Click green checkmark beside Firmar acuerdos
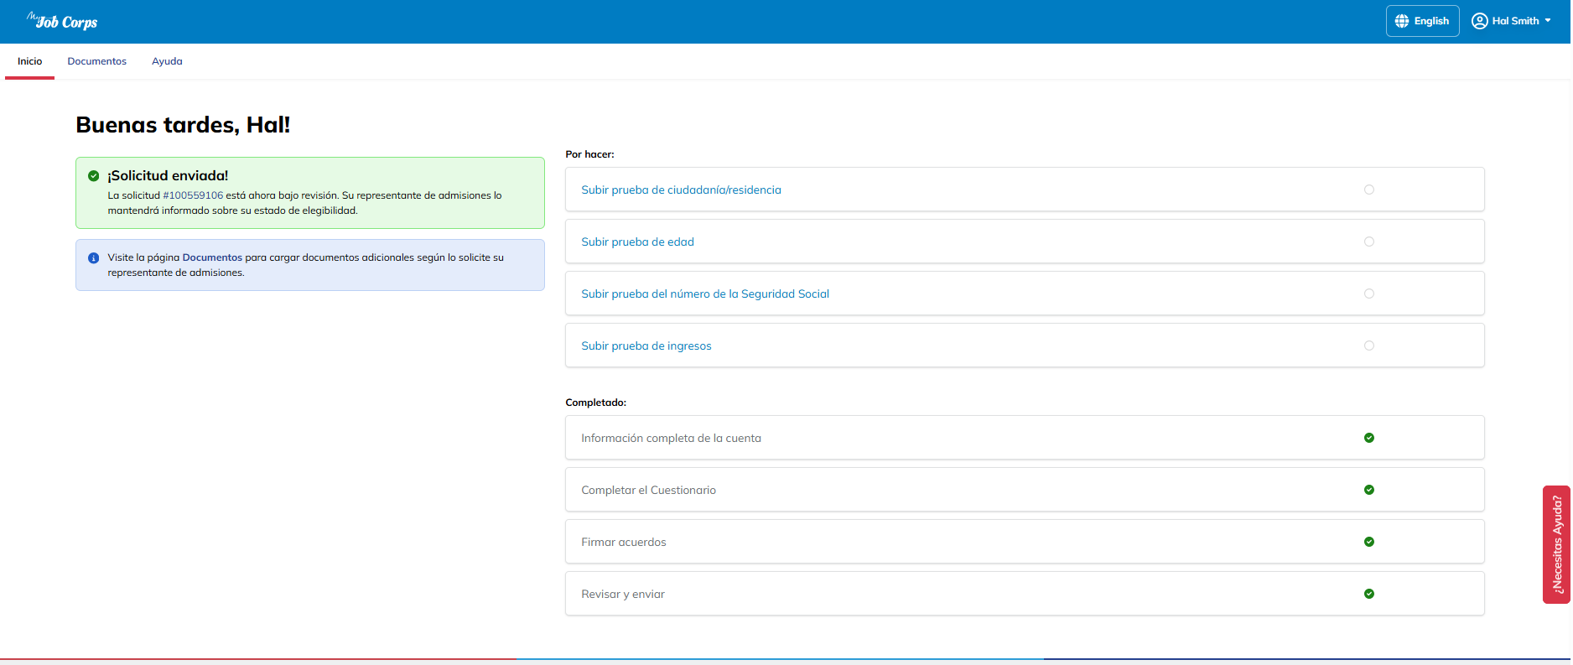This screenshot has height=665, width=1573. click(1368, 542)
